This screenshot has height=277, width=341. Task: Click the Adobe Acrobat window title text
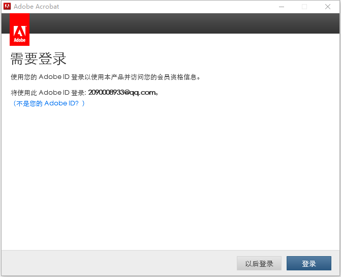coord(36,7)
